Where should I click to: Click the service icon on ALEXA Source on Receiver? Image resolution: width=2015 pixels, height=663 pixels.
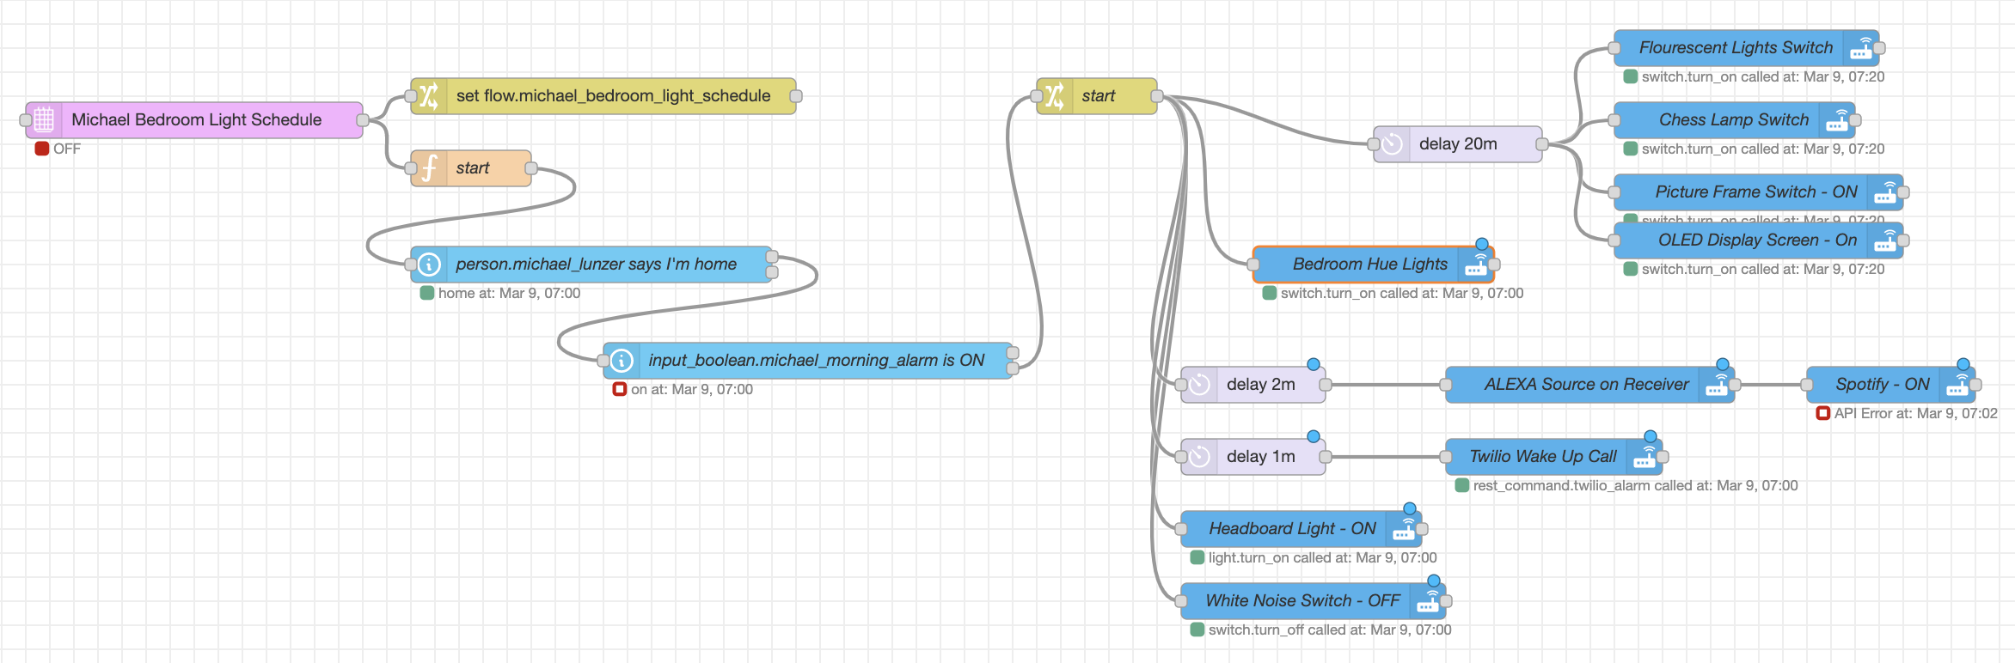[1717, 385]
